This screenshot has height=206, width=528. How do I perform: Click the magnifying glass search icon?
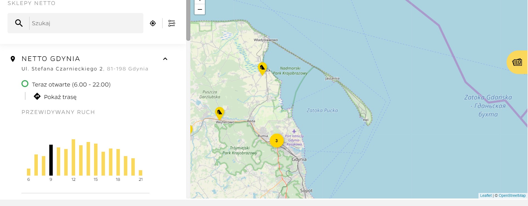pos(19,23)
